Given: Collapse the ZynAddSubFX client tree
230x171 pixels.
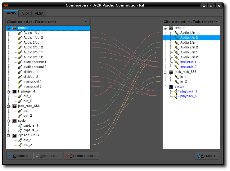Looking at the screenshot, I should 9,136.
